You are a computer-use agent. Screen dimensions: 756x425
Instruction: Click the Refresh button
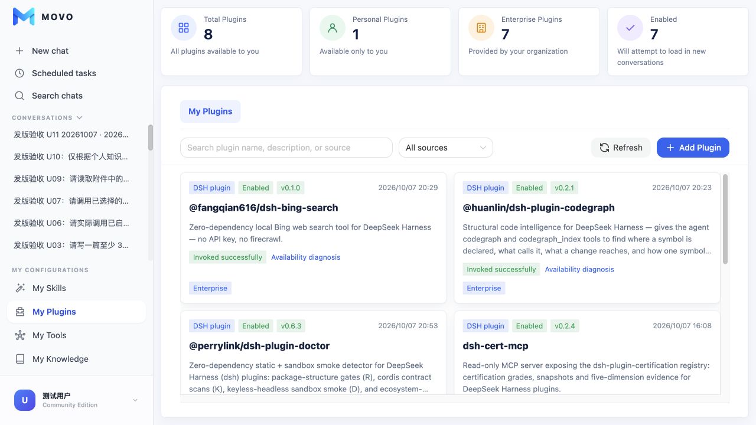pos(621,148)
